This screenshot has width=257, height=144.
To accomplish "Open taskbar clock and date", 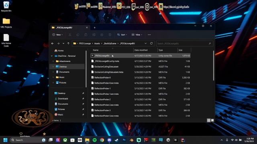I will click(249, 140).
